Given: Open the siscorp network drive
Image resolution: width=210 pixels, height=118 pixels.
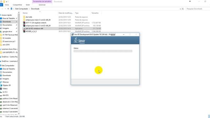Looking at the screenshot, I should pyautogui.click(x=10, y=112).
